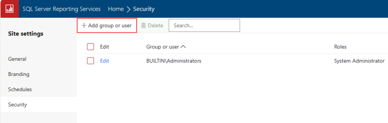Focus the Search input field
Image resolution: width=388 pixels, height=123 pixels.
(x=204, y=26)
